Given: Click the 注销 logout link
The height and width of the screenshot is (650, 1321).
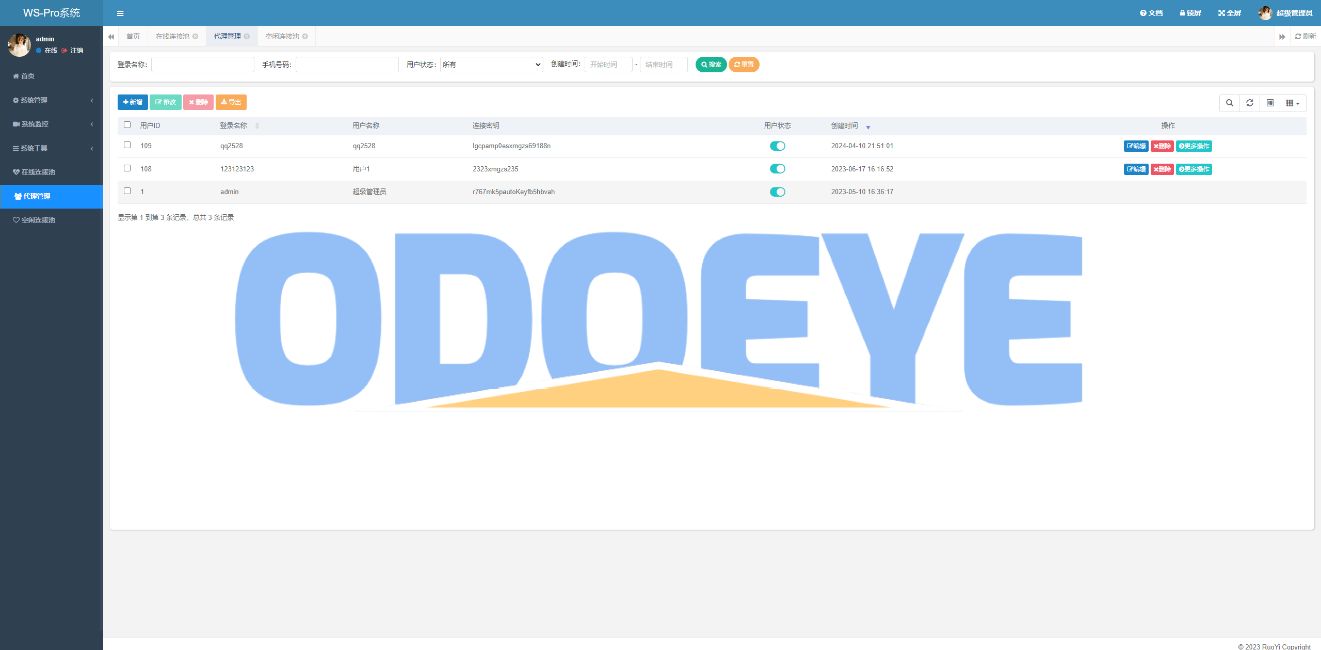Looking at the screenshot, I should click(x=73, y=51).
